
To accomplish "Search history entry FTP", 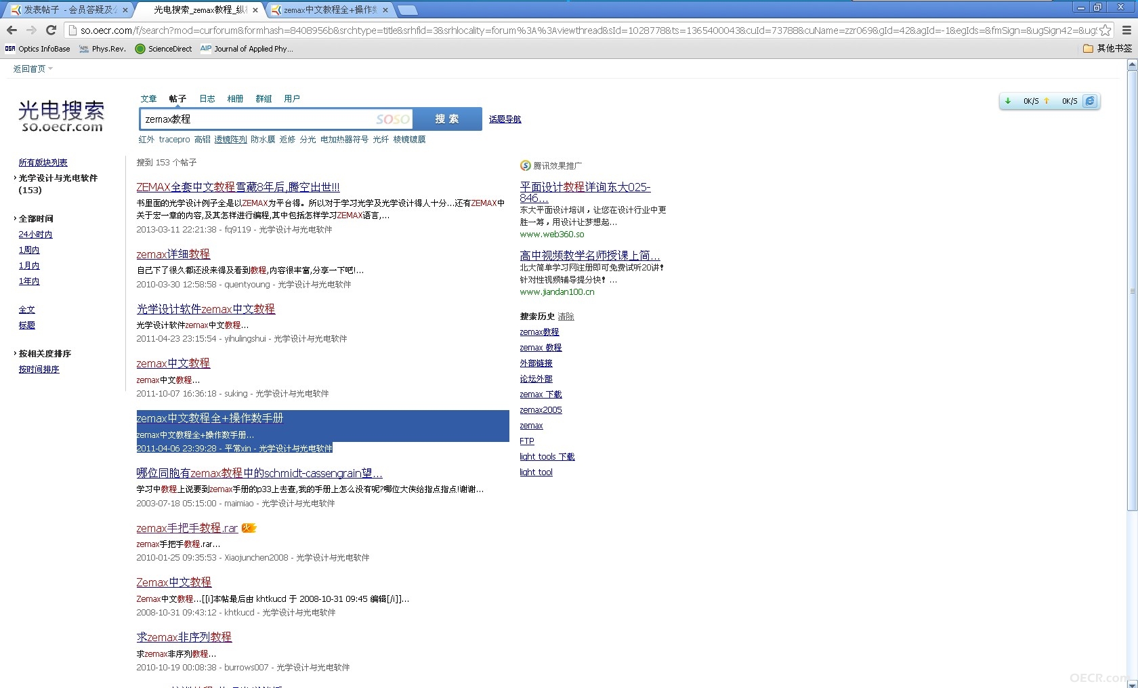I will coord(527,441).
